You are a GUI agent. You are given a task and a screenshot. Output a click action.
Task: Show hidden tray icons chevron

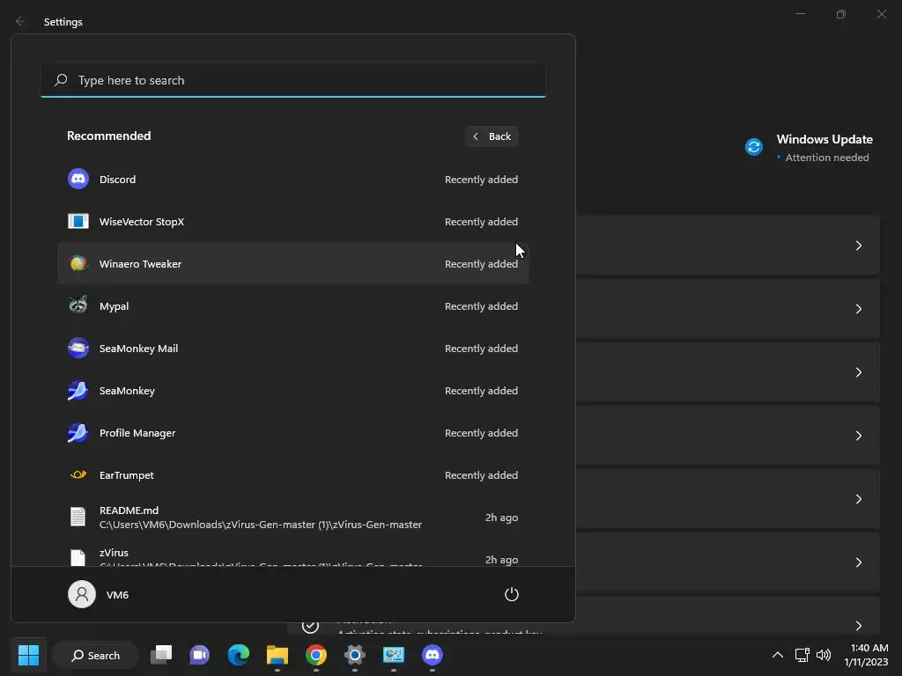pyautogui.click(x=777, y=655)
